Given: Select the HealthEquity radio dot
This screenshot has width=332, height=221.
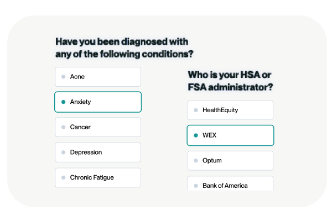Looking at the screenshot, I should tap(196, 110).
